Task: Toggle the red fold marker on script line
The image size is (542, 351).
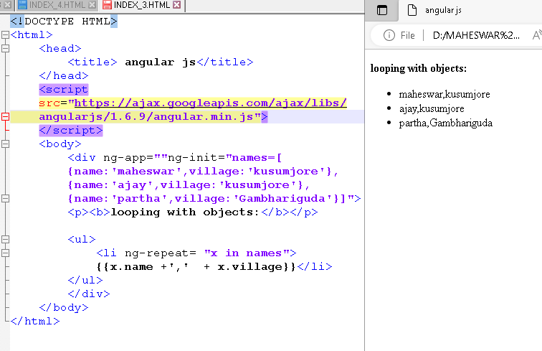Action: [6, 116]
